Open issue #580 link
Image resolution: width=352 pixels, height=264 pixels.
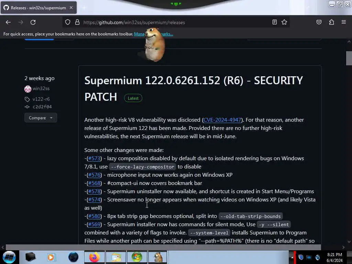click(x=94, y=216)
